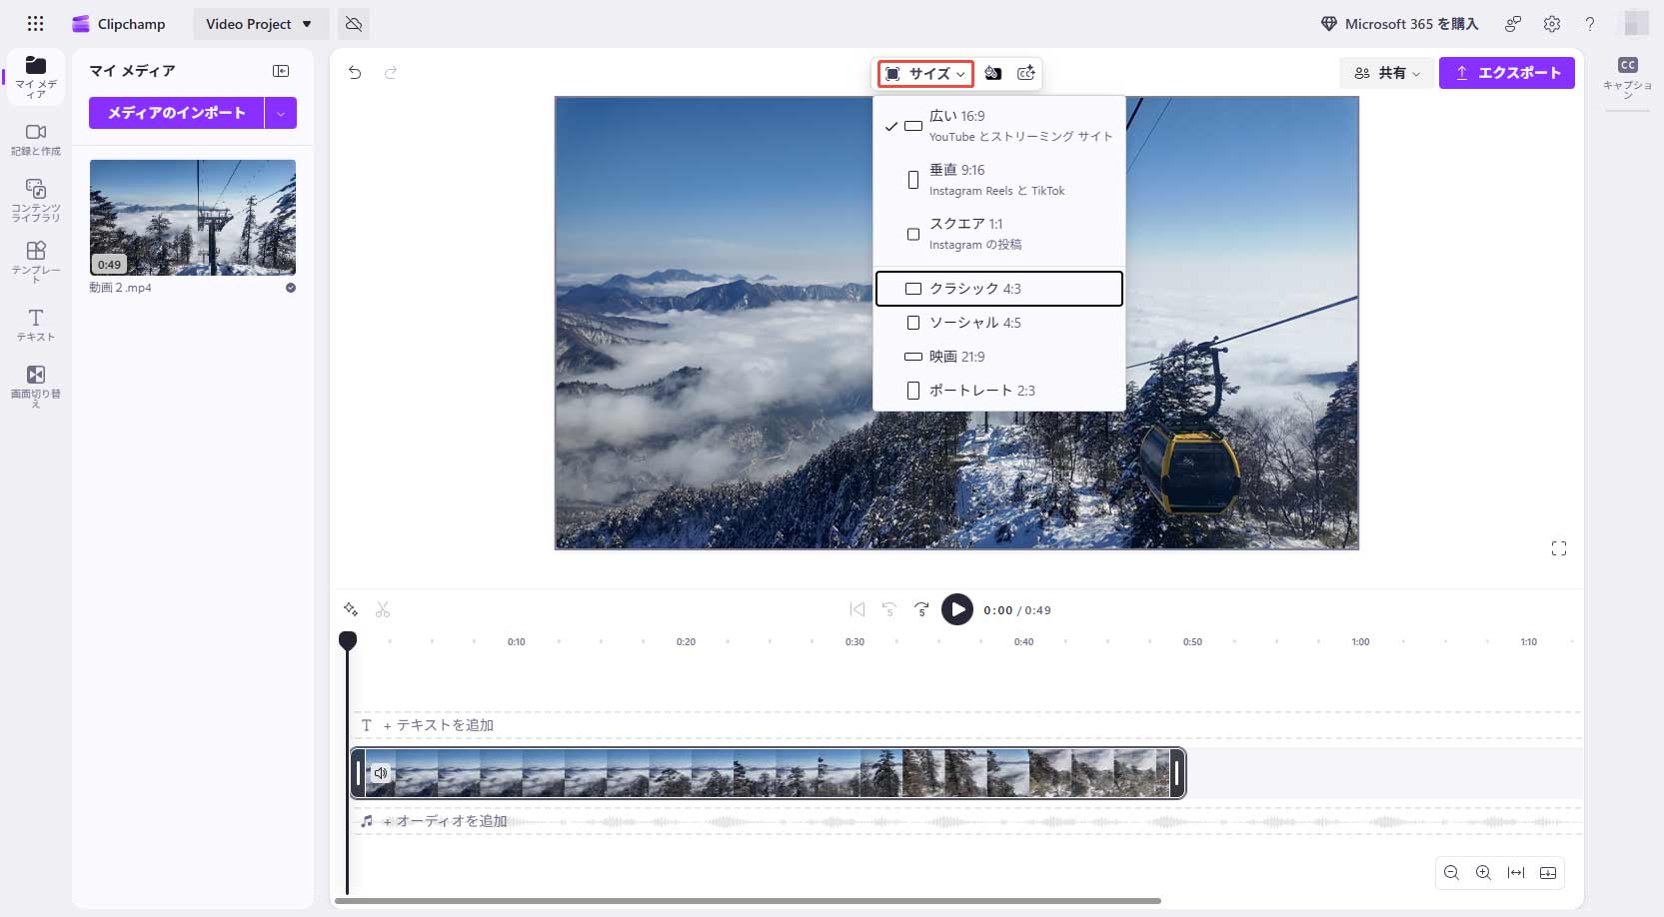Open the auto captions icon on the toolbar
The width and height of the screenshot is (1664, 917).
pyautogui.click(x=1025, y=73)
